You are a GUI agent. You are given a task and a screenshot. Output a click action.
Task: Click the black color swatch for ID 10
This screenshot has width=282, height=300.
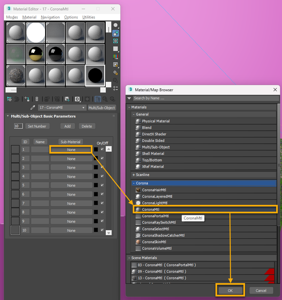[x=96, y=230]
